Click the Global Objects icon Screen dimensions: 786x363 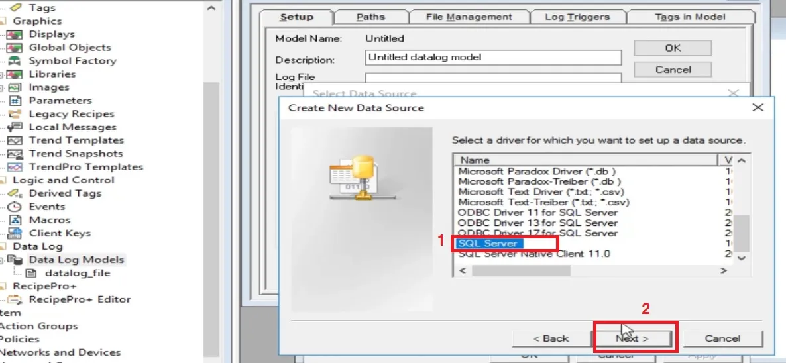tap(16, 48)
